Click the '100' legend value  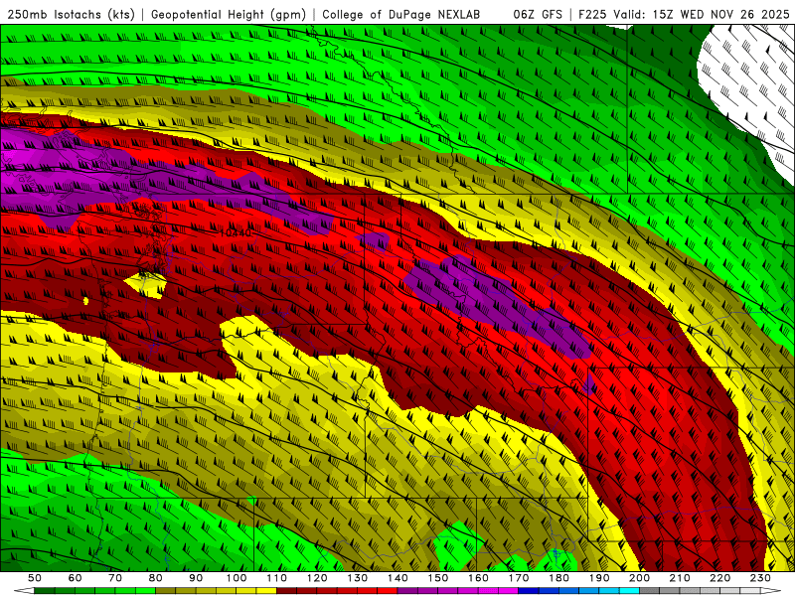[x=237, y=578]
